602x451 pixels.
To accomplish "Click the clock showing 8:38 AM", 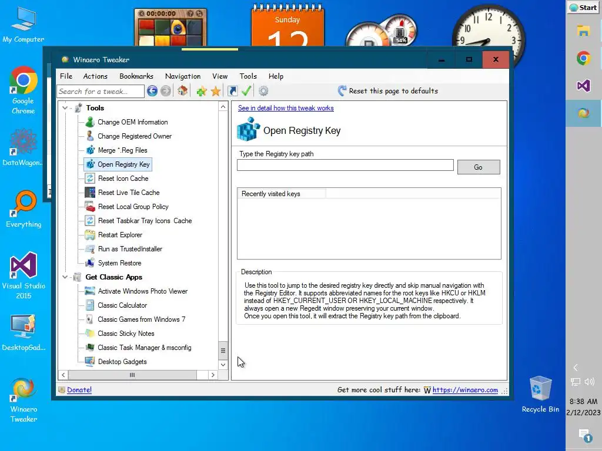I will (x=583, y=402).
